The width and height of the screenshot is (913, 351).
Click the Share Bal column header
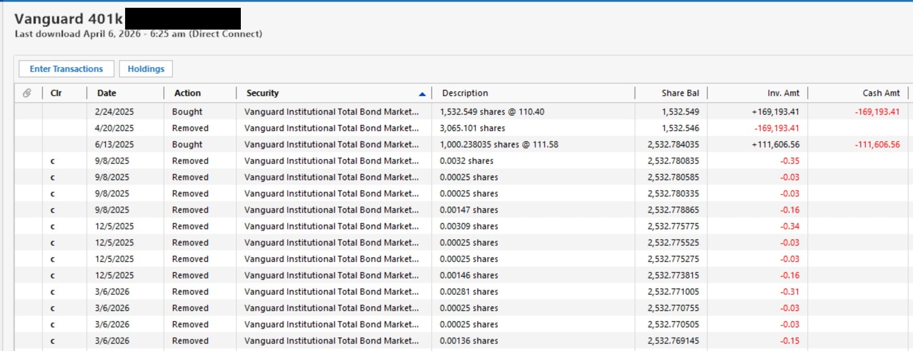pos(680,93)
